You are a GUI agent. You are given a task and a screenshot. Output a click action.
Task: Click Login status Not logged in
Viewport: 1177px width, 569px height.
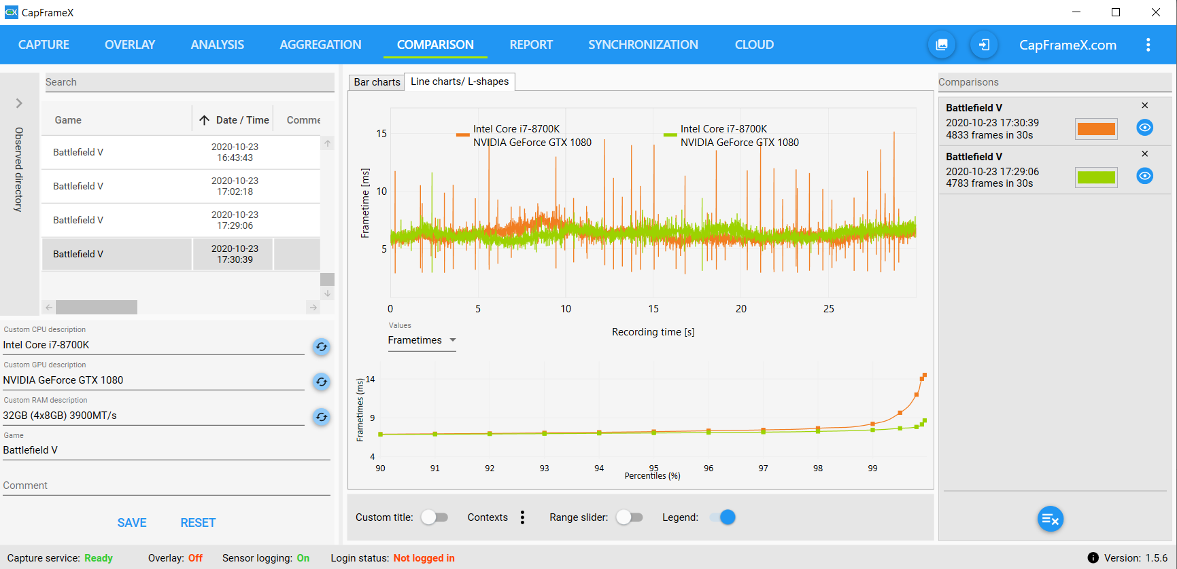[424, 558]
